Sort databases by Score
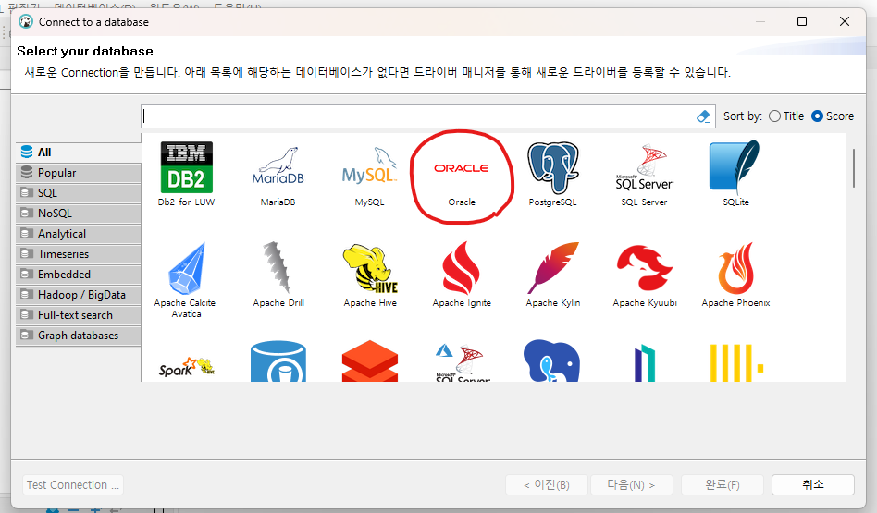This screenshot has height=513, width=877. pos(833,116)
